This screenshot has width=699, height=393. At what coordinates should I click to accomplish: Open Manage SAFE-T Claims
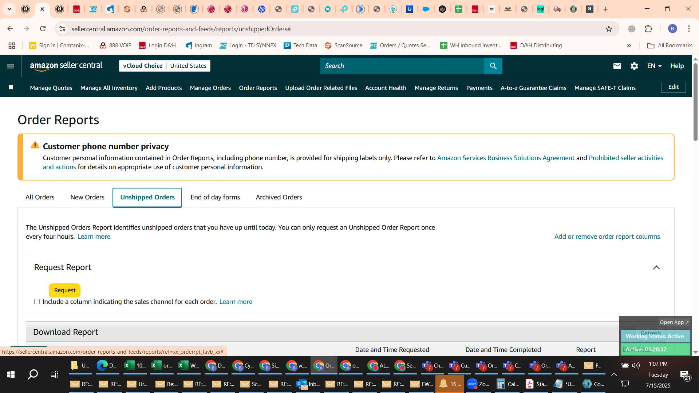pyautogui.click(x=605, y=88)
